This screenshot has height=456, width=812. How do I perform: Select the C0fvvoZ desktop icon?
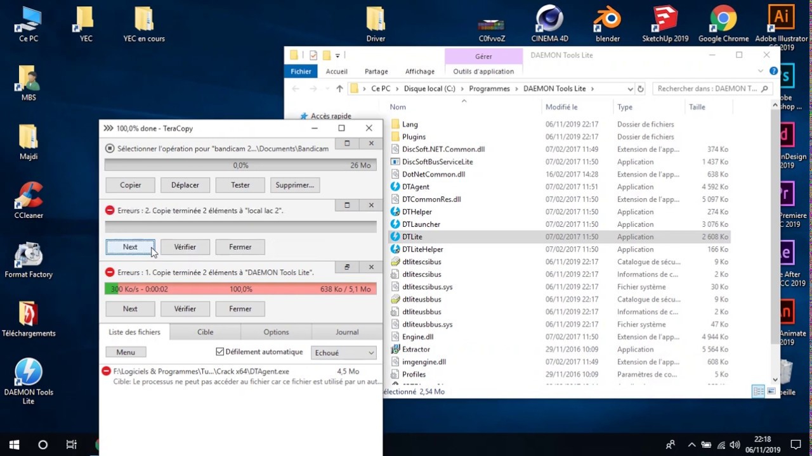pyautogui.click(x=492, y=29)
